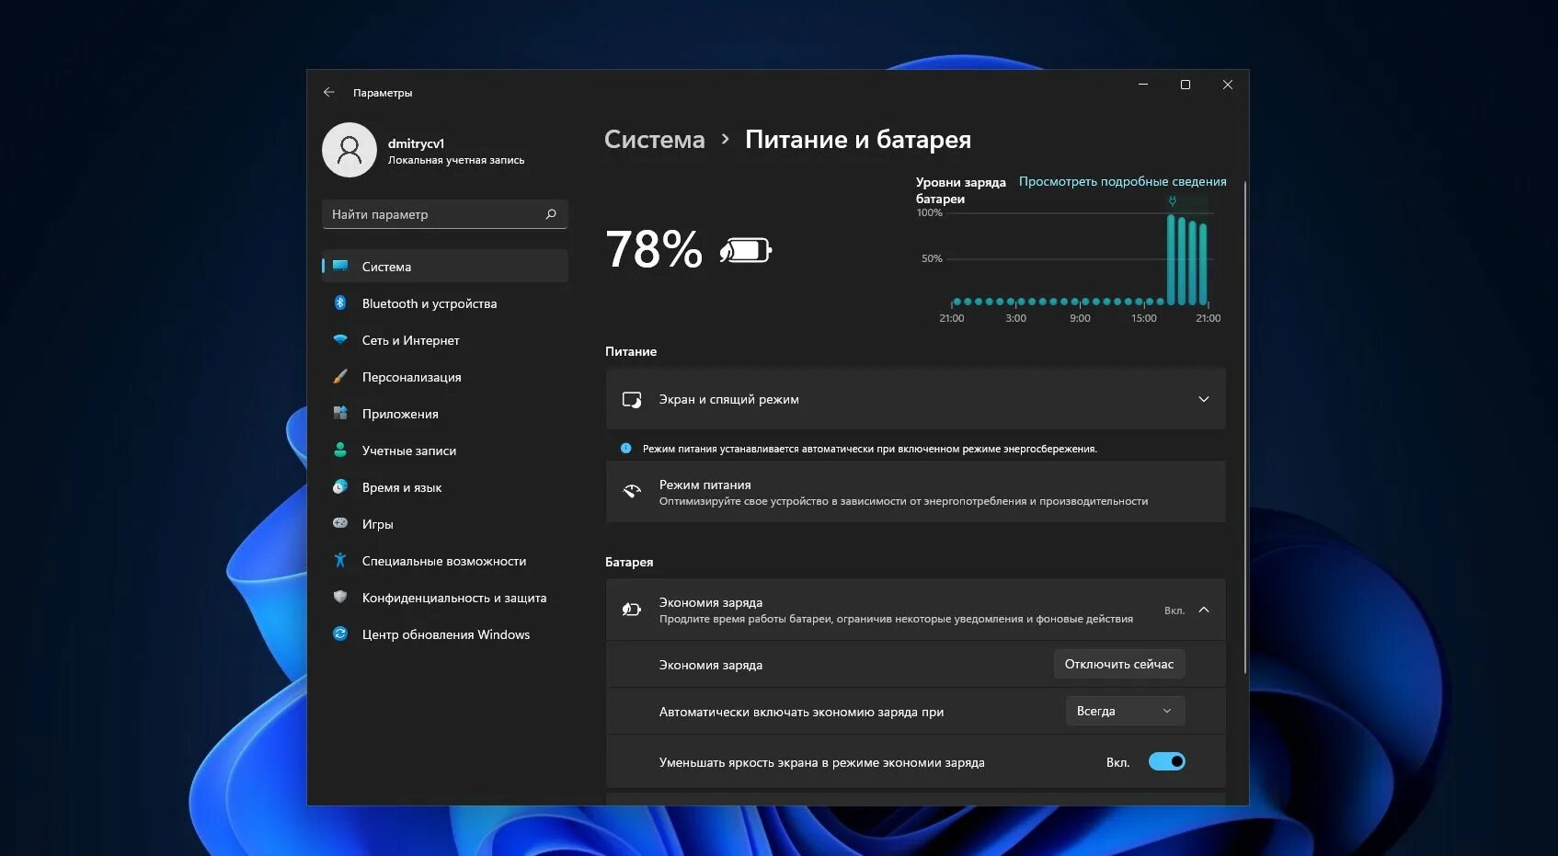1558x856 pixels.
Task: Minimize the Параметры window
Action: (1143, 85)
